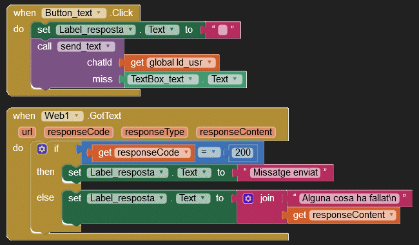The image size is (419, 245).
Task: Click the responseContent event parameter
Action: tap(236, 132)
